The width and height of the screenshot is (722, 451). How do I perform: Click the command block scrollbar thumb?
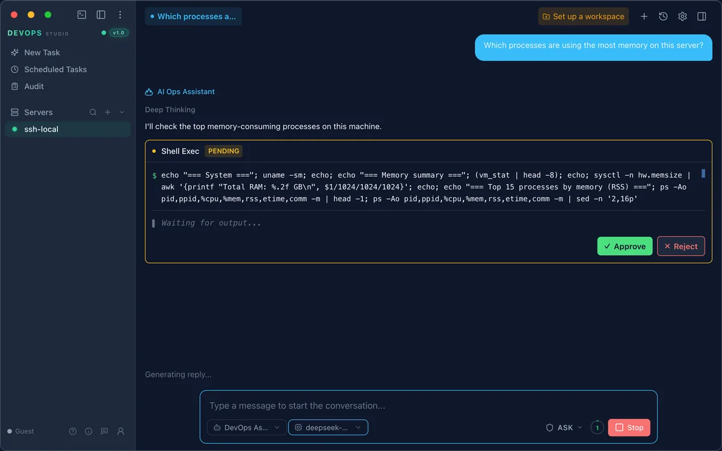(703, 174)
